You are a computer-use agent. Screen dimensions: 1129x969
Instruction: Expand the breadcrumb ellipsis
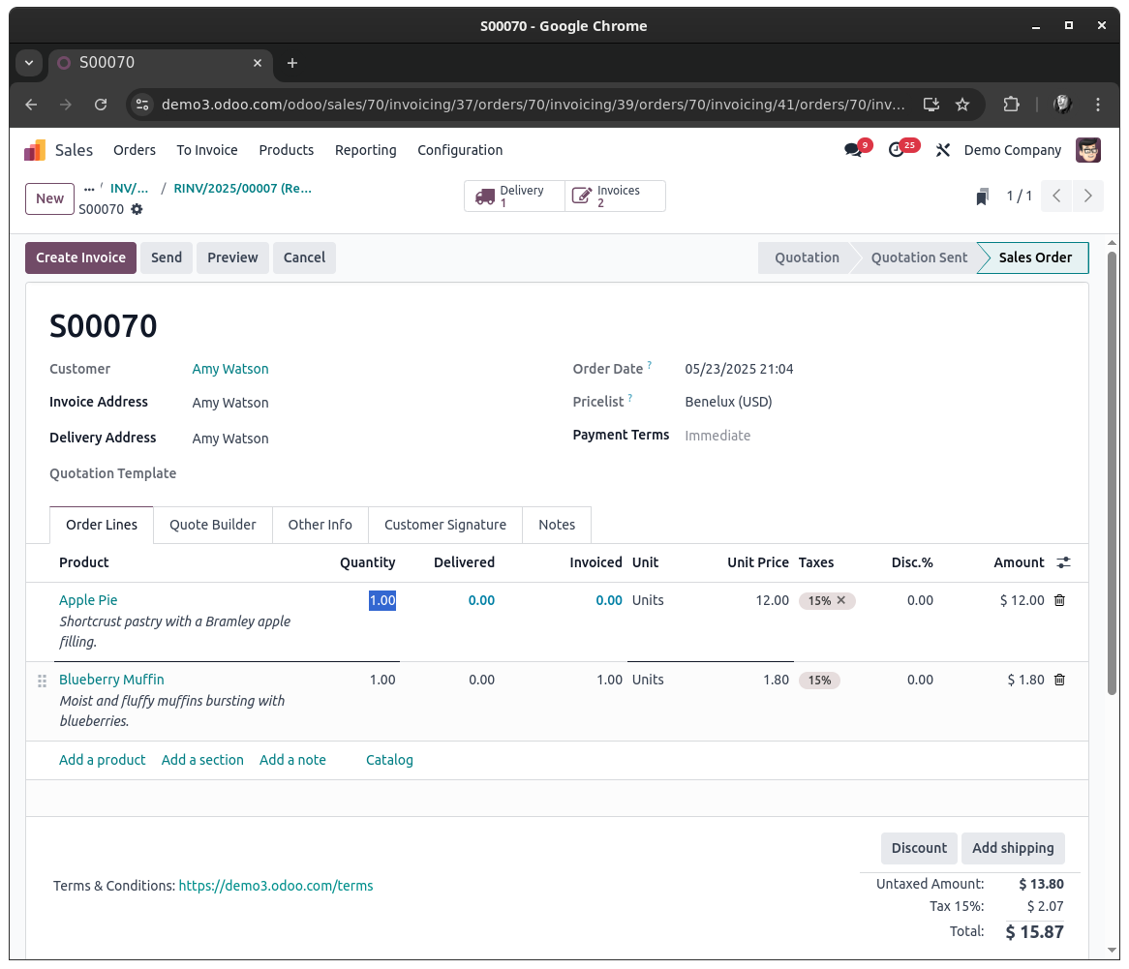pyautogui.click(x=89, y=189)
